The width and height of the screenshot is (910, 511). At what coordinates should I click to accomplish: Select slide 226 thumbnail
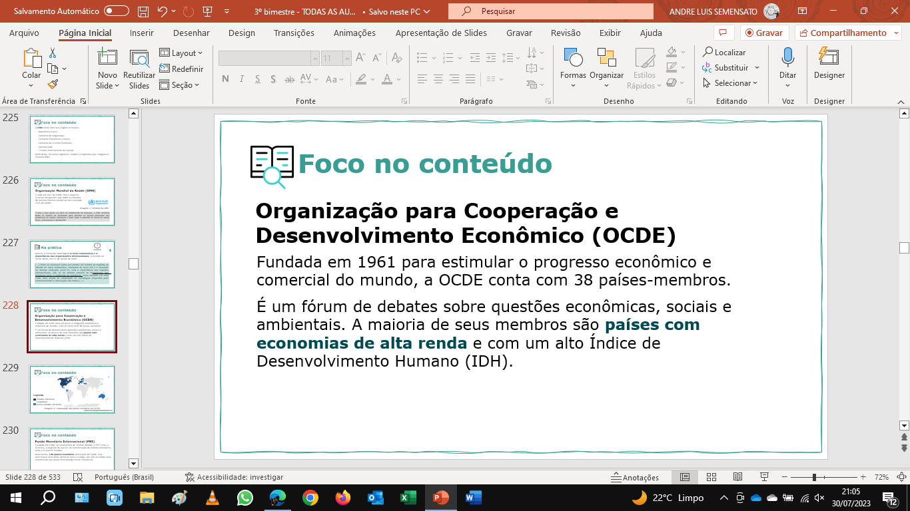(x=72, y=202)
